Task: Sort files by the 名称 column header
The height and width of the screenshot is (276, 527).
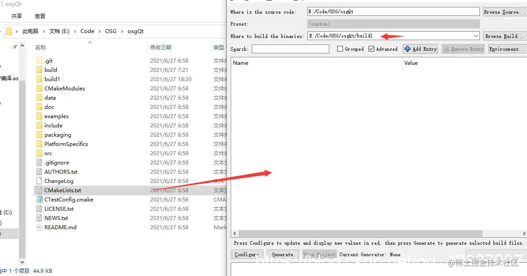Action: (x=41, y=48)
